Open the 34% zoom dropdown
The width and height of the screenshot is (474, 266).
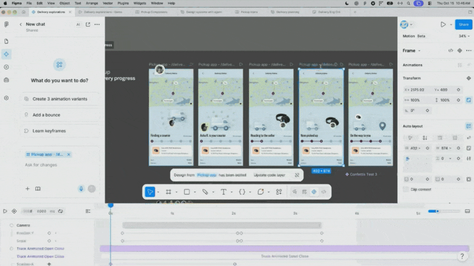point(464,36)
